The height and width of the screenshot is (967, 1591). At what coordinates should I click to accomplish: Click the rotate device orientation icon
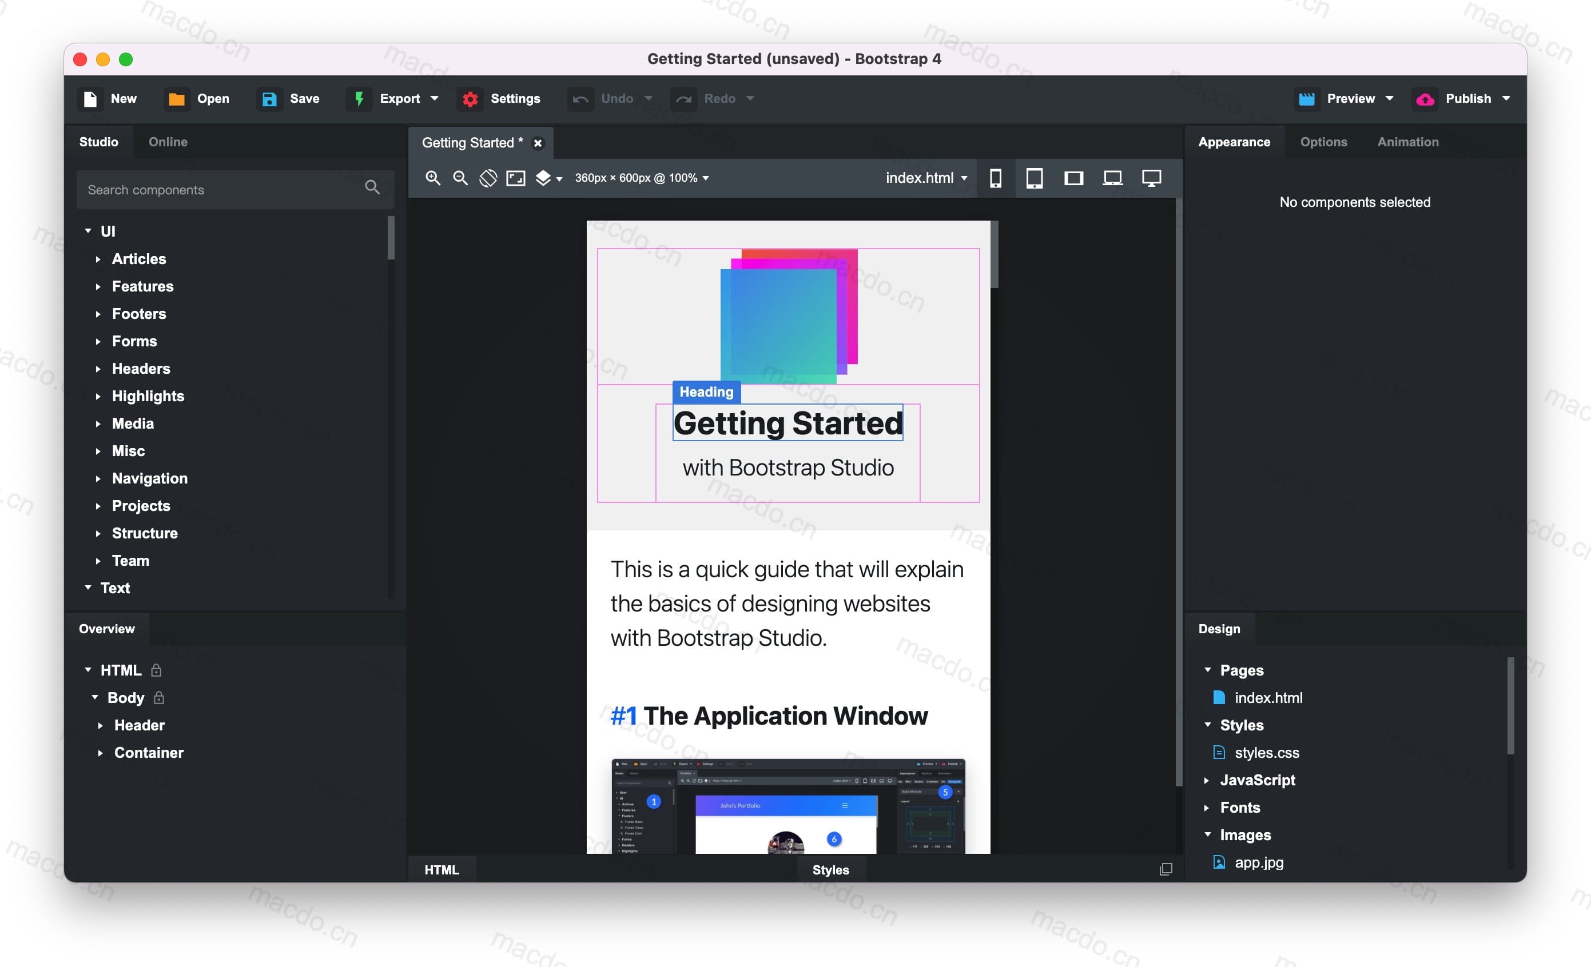pos(488,178)
